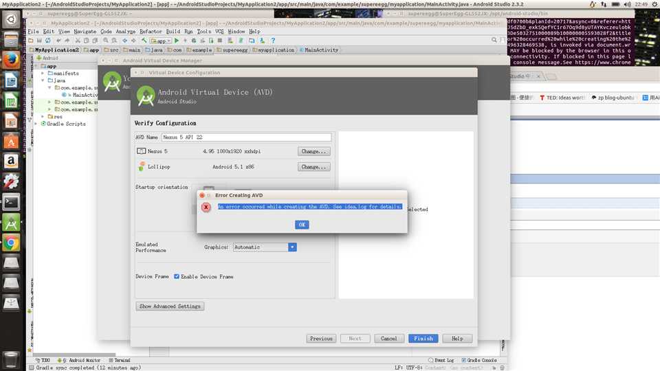660x371 pixels.
Task: Click the green Run app icon
Action: click(177, 41)
